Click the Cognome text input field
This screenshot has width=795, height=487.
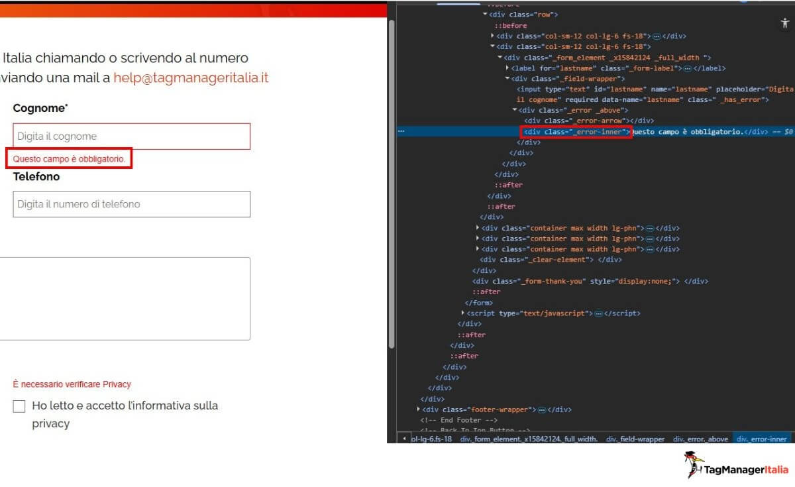131,136
